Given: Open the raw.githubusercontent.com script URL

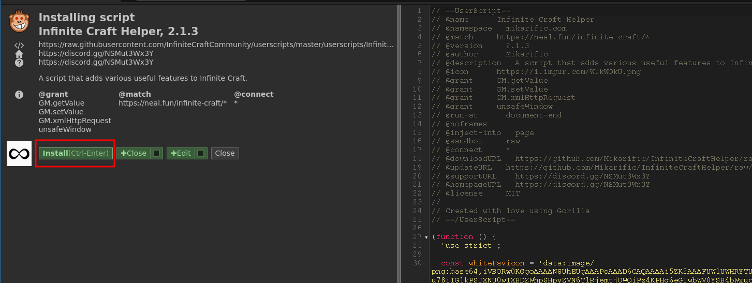Looking at the screenshot, I should tap(216, 45).
